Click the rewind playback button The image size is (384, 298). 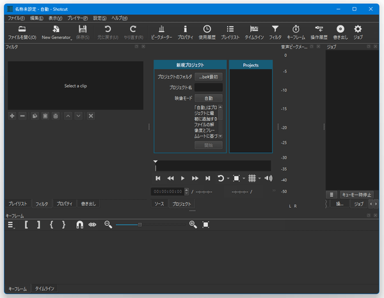[x=170, y=178]
